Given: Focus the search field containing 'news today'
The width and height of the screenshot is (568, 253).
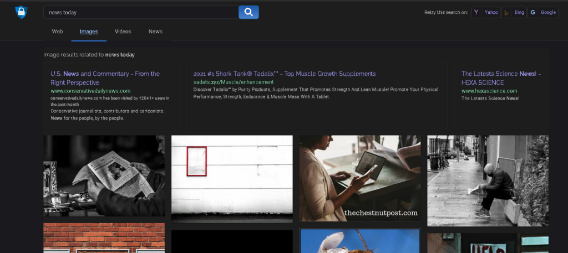Looking at the screenshot, I should tap(141, 12).
